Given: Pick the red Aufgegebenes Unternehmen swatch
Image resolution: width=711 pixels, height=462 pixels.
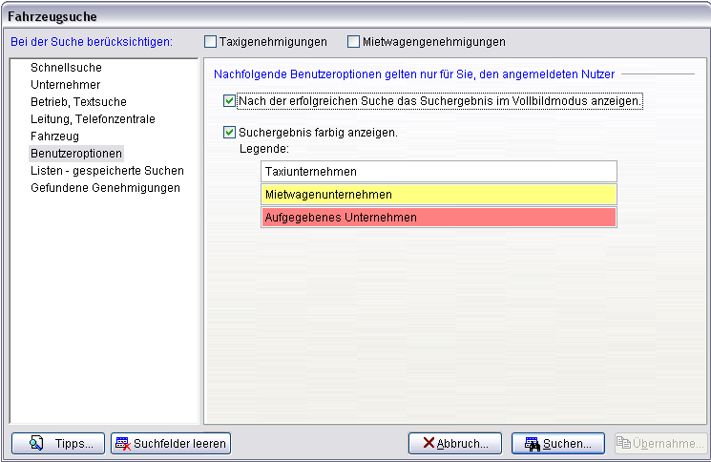Looking at the screenshot, I should (x=438, y=218).
